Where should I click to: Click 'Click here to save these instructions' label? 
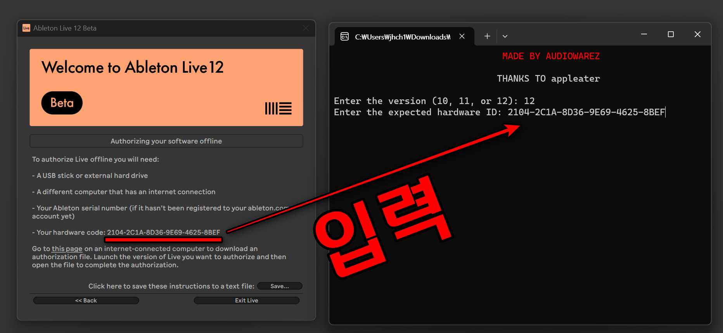coord(171,286)
